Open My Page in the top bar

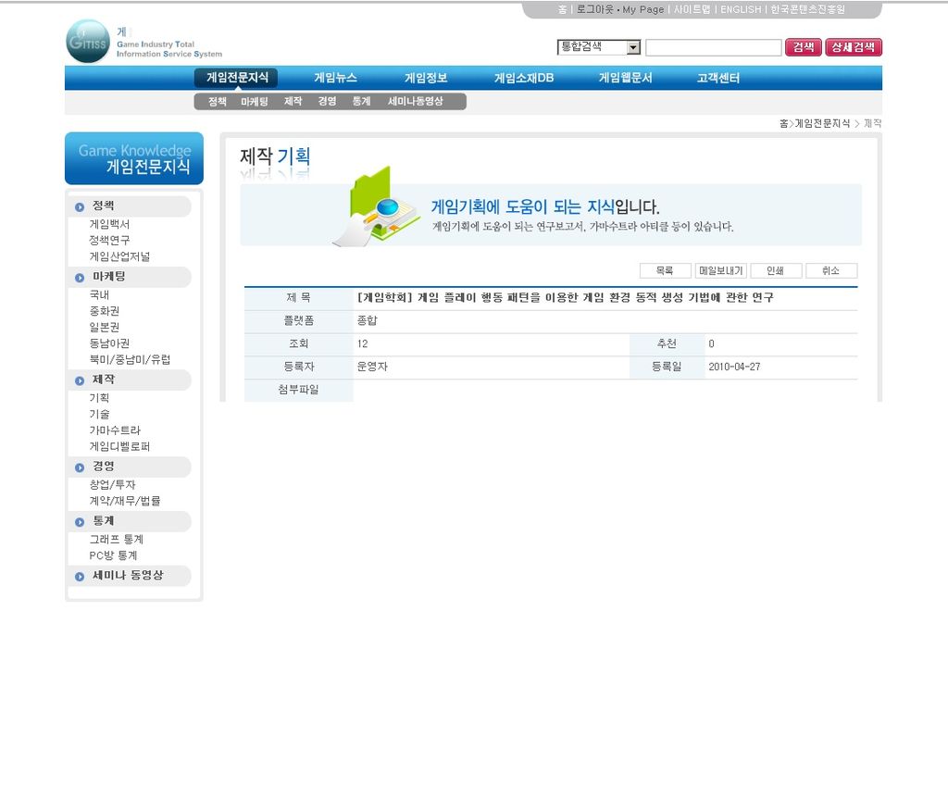tap(642, 9)
